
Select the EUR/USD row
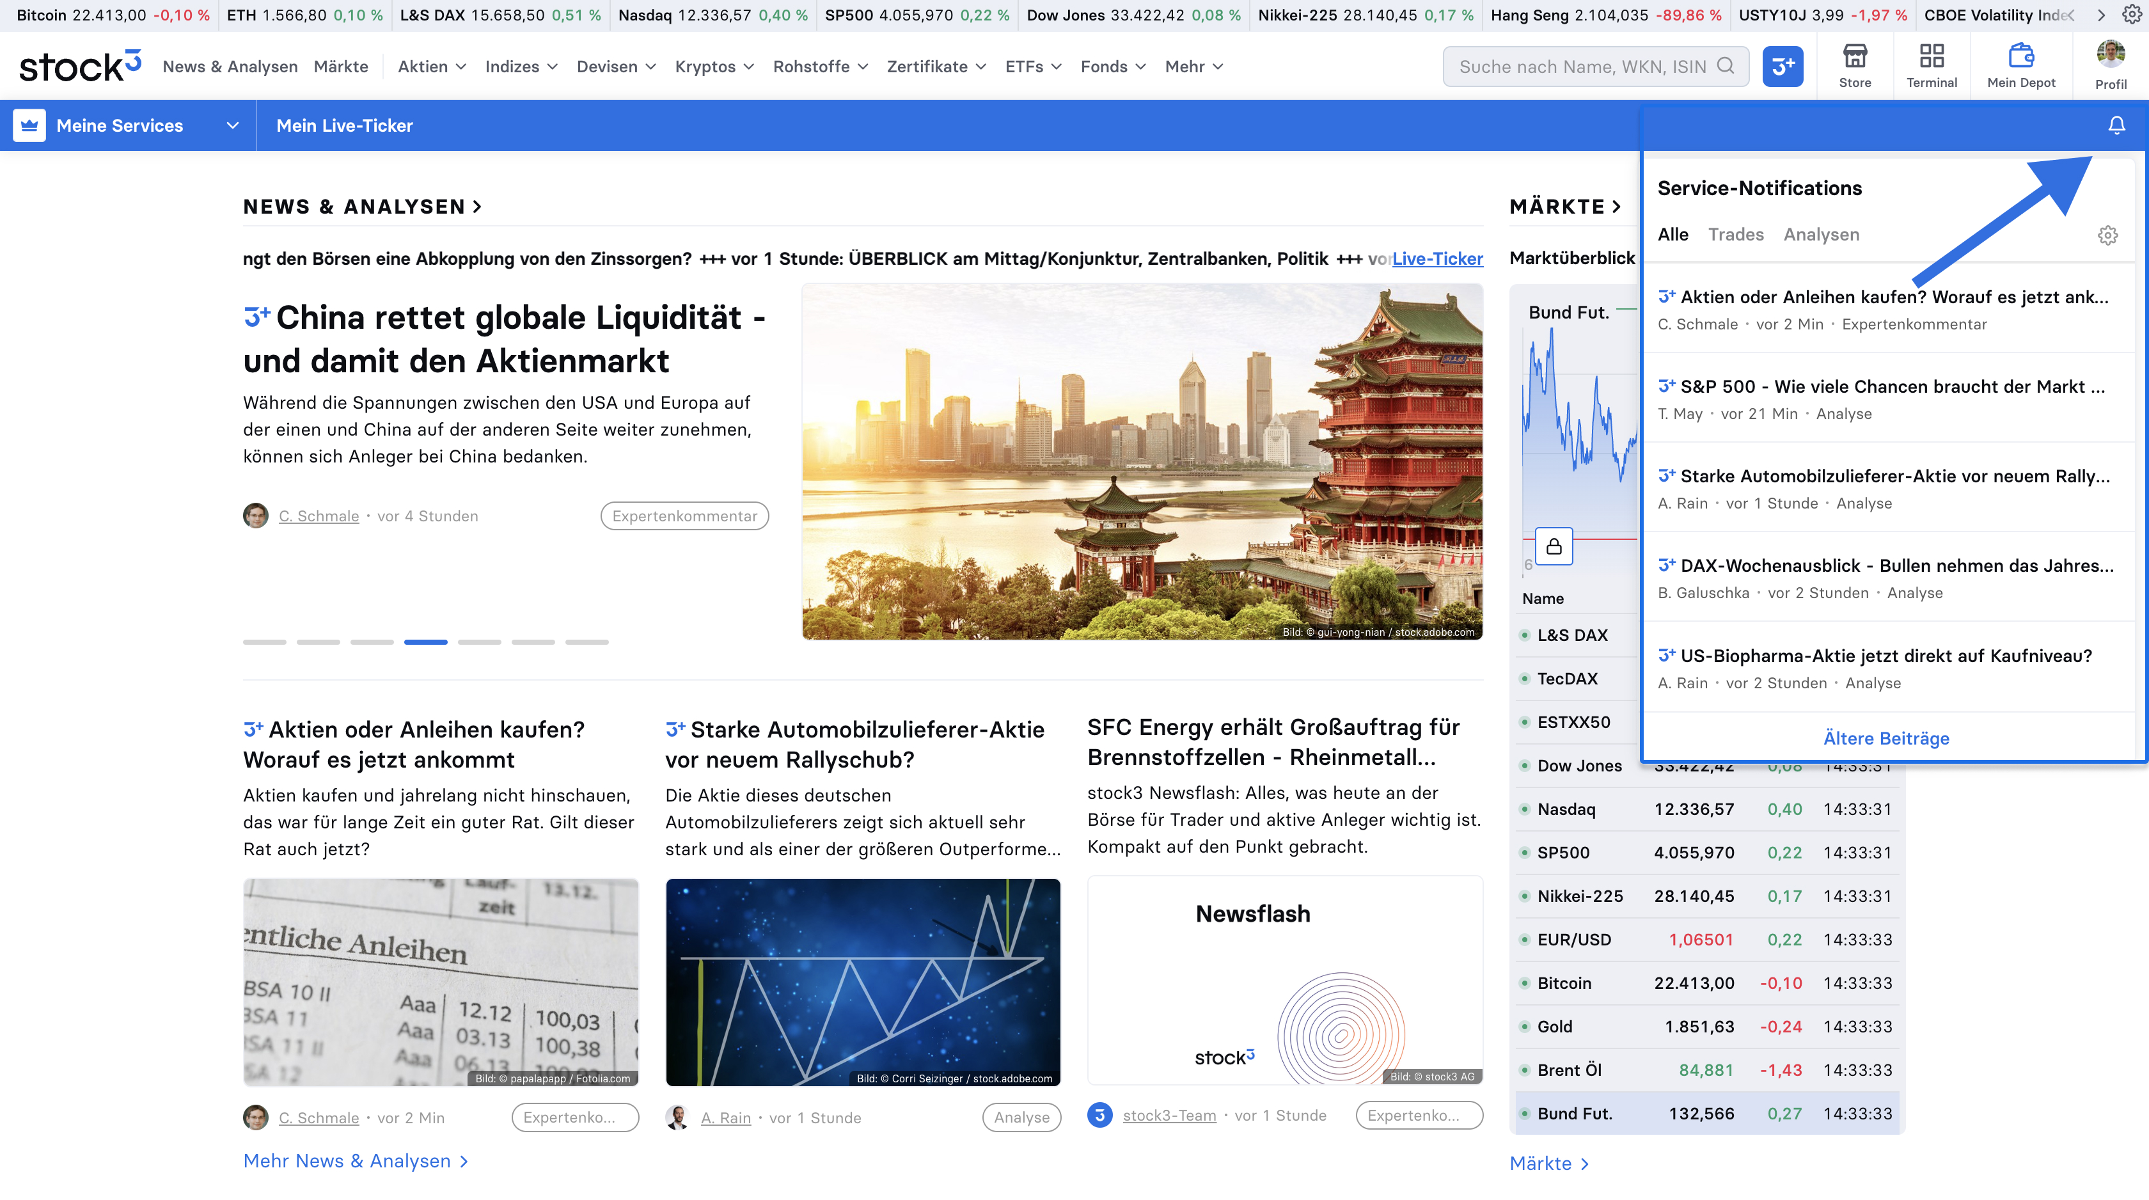[1707, 940]
